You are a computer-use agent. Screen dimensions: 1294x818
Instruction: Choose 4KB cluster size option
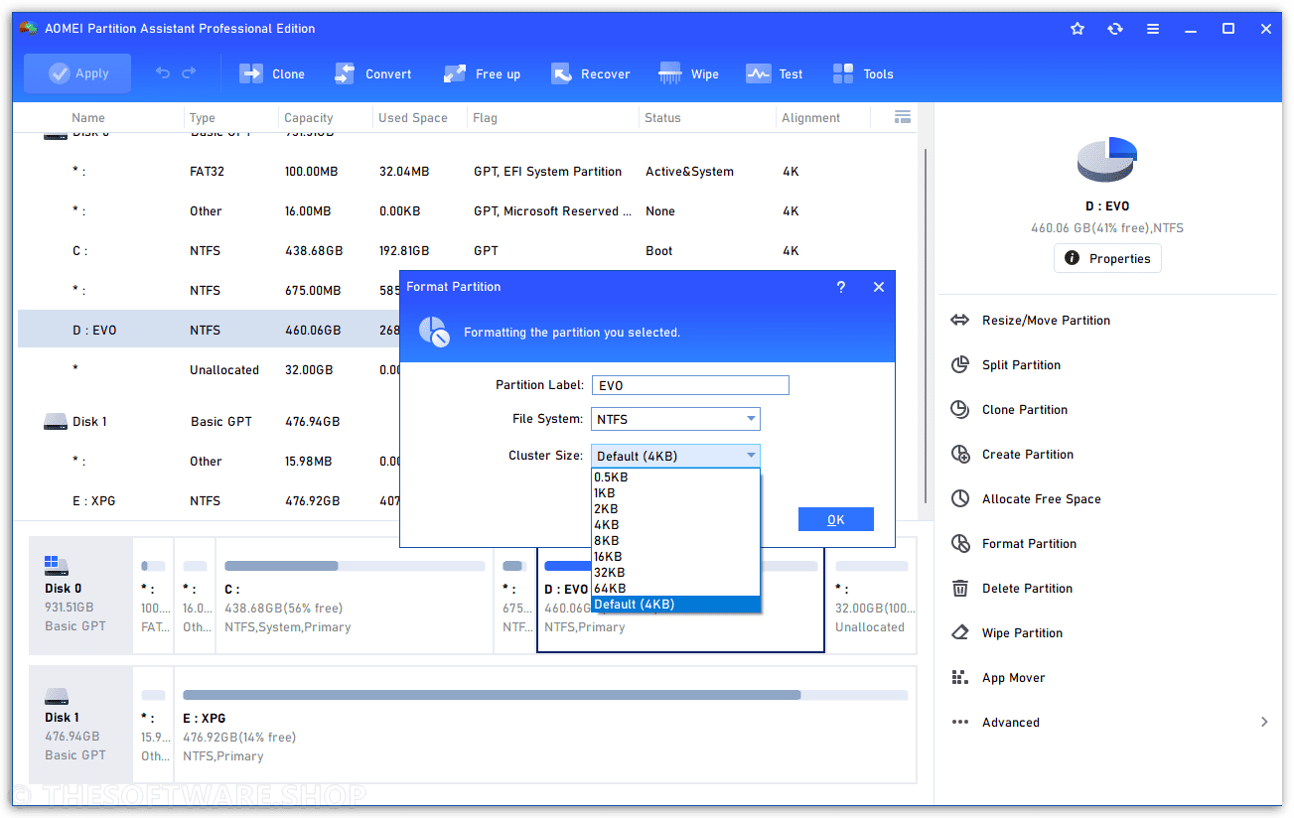click(676, 524)
